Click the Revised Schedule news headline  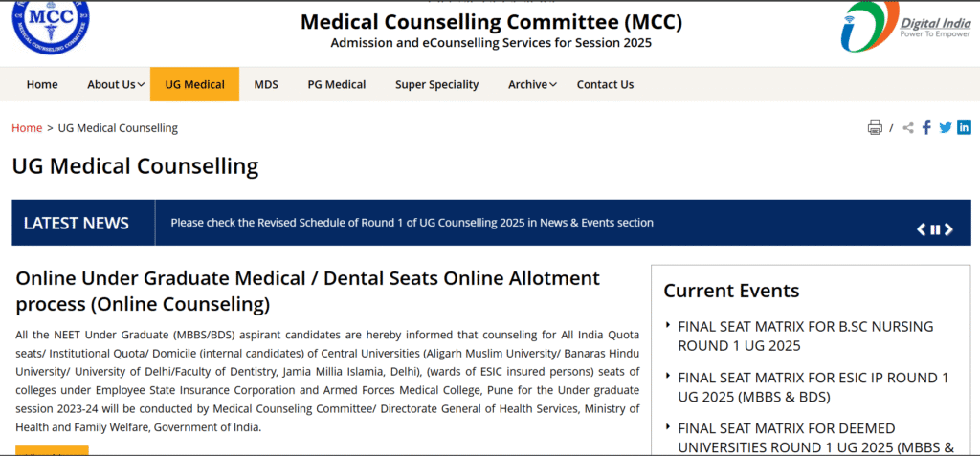coord(412,223)
